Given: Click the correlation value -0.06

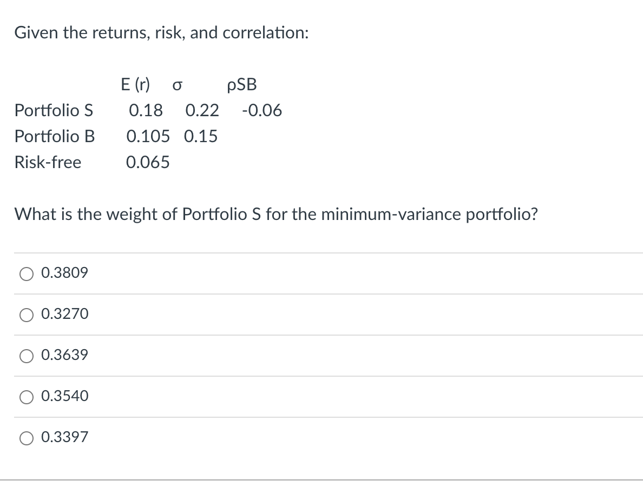Looking at the screenshot, I should 262,111.
